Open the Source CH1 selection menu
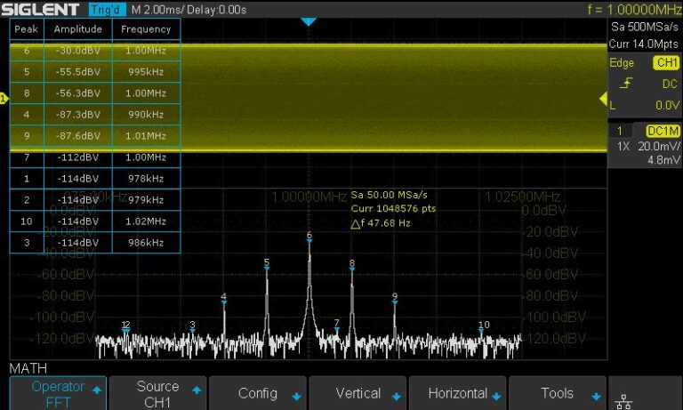The height and width of the screenshot is (410, 683). 157,393
